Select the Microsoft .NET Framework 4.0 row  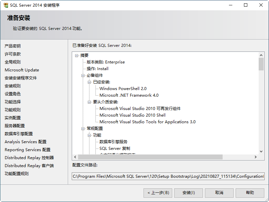129,95
